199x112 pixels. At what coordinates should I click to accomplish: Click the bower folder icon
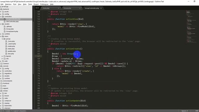pos(3,96)
